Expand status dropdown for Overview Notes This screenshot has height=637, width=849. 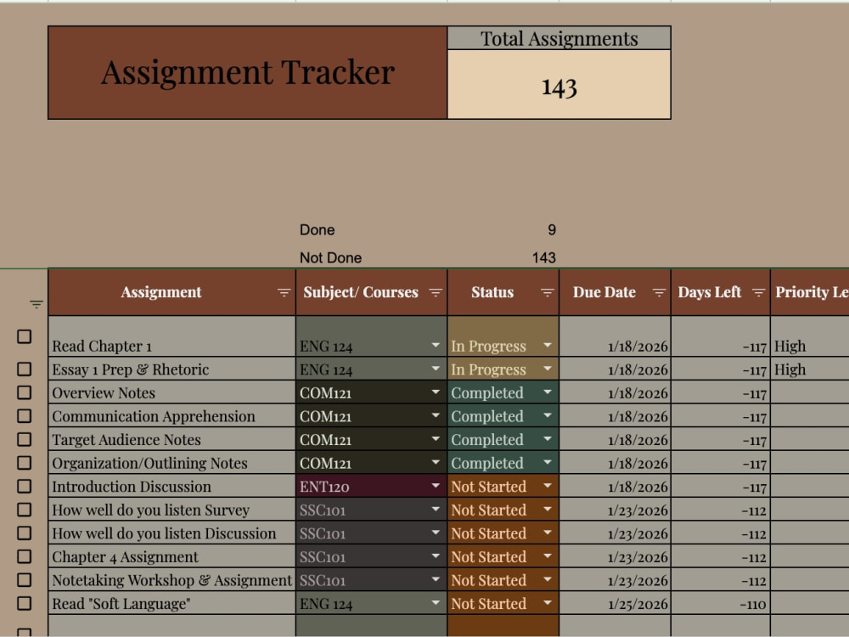[548, 392]
